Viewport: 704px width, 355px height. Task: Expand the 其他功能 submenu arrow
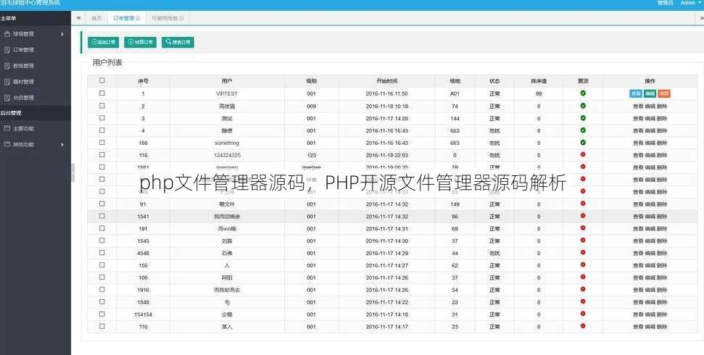point(62,145)
